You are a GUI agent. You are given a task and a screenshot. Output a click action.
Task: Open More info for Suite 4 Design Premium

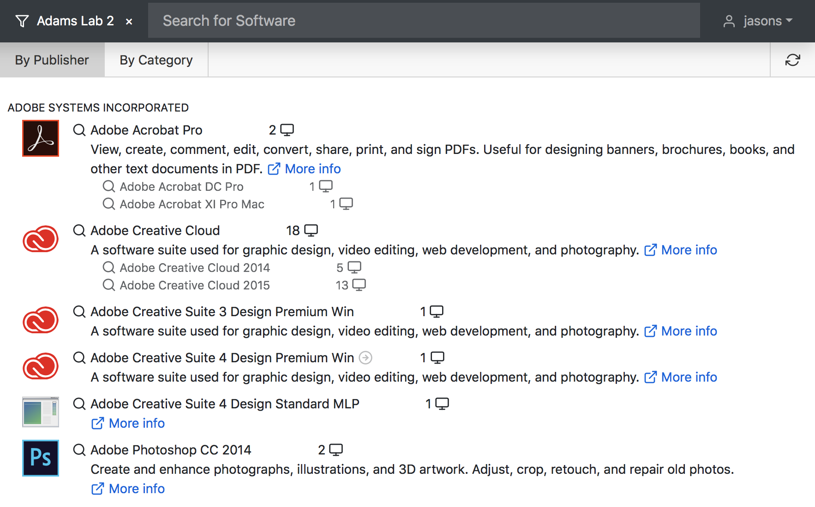681,377
